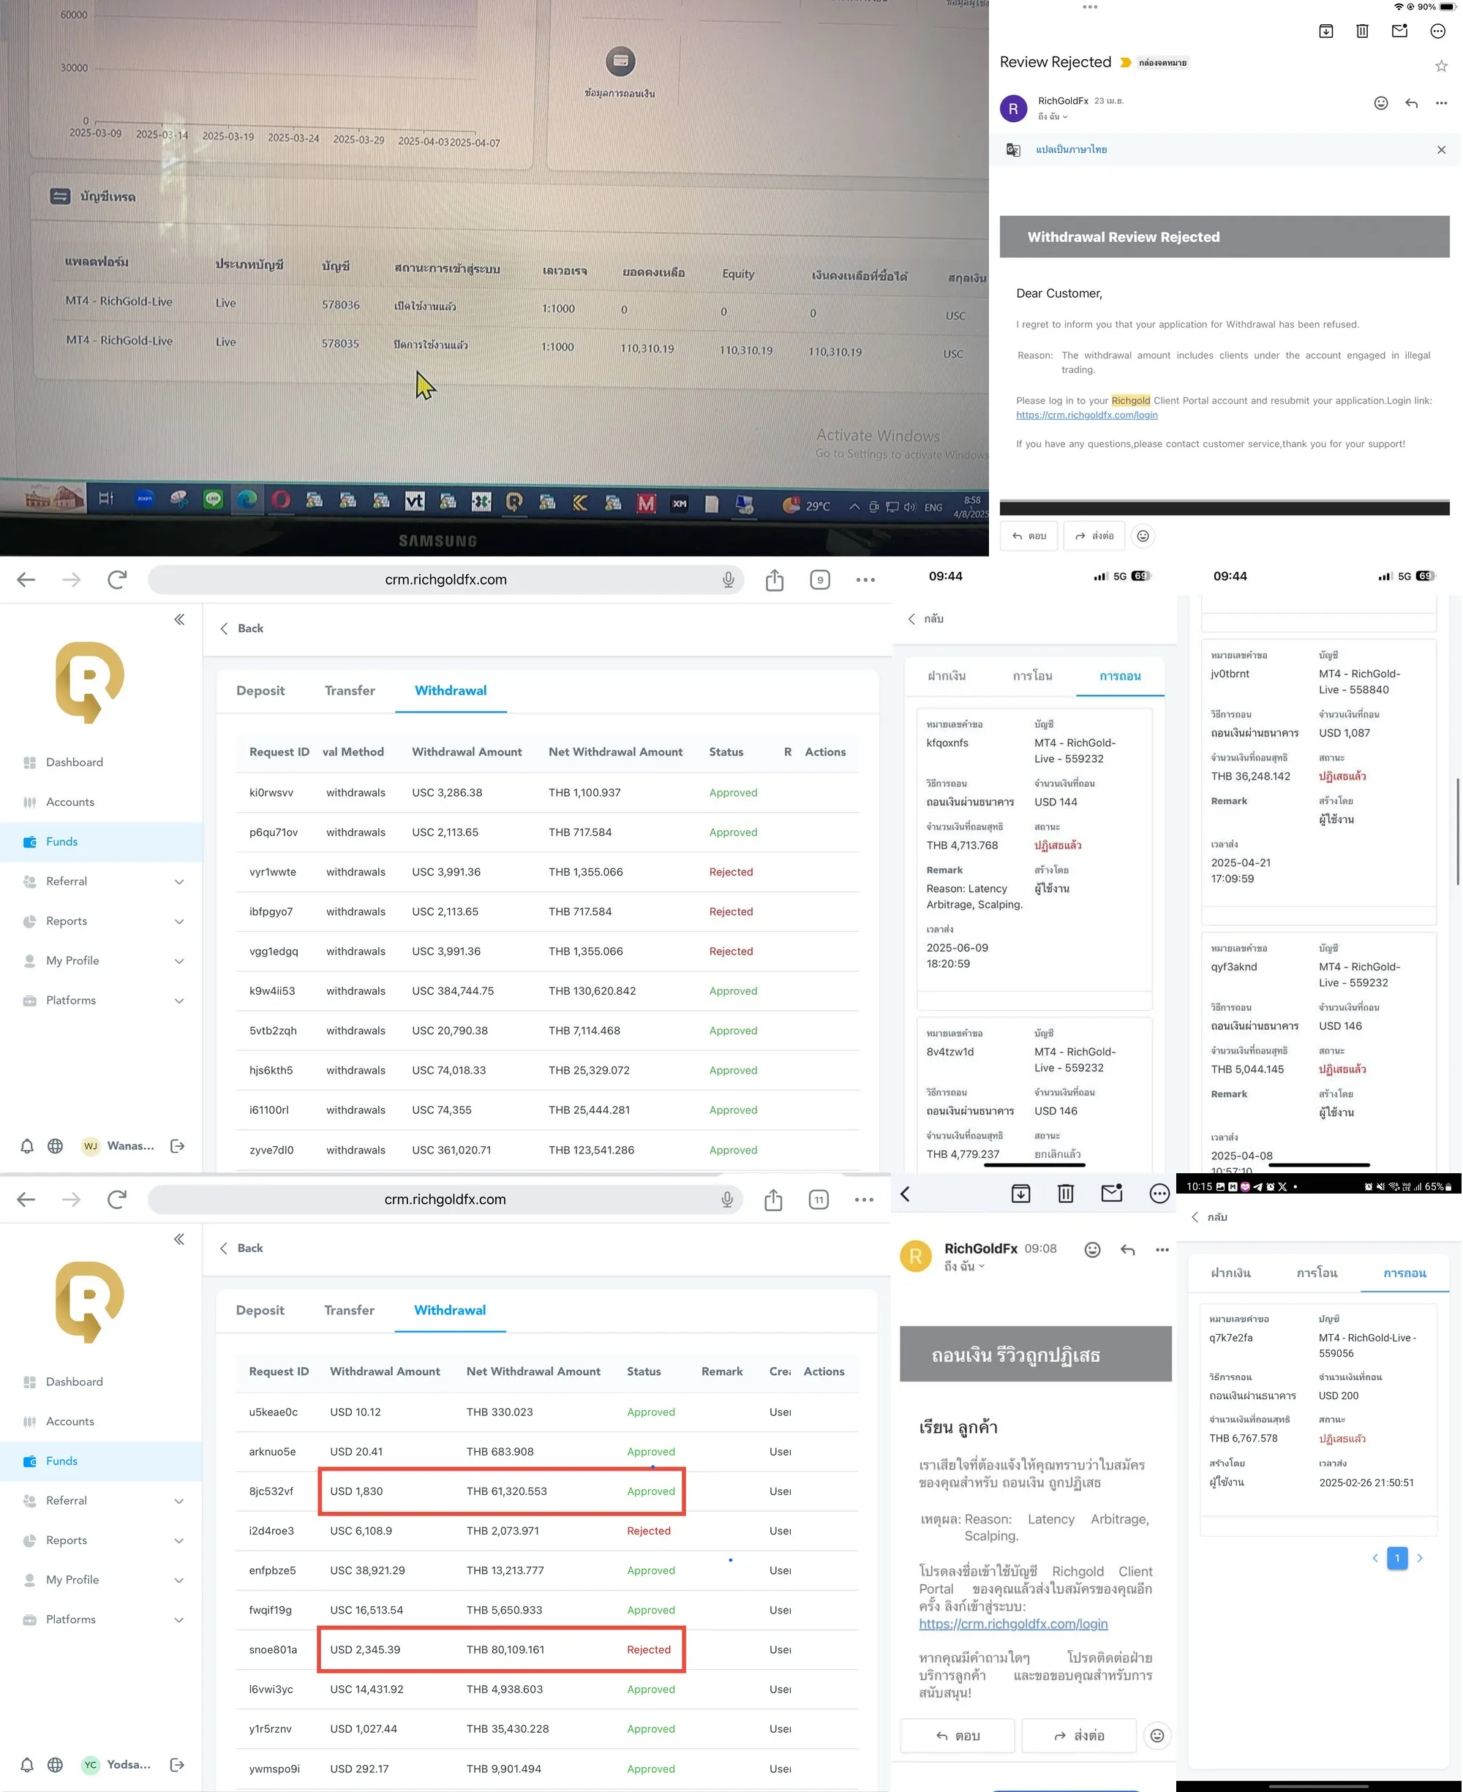
Task: Expand Platforms menu in the Yodsa CRM sidebar
Action: pyautogui.click(x=178, y=1619)
